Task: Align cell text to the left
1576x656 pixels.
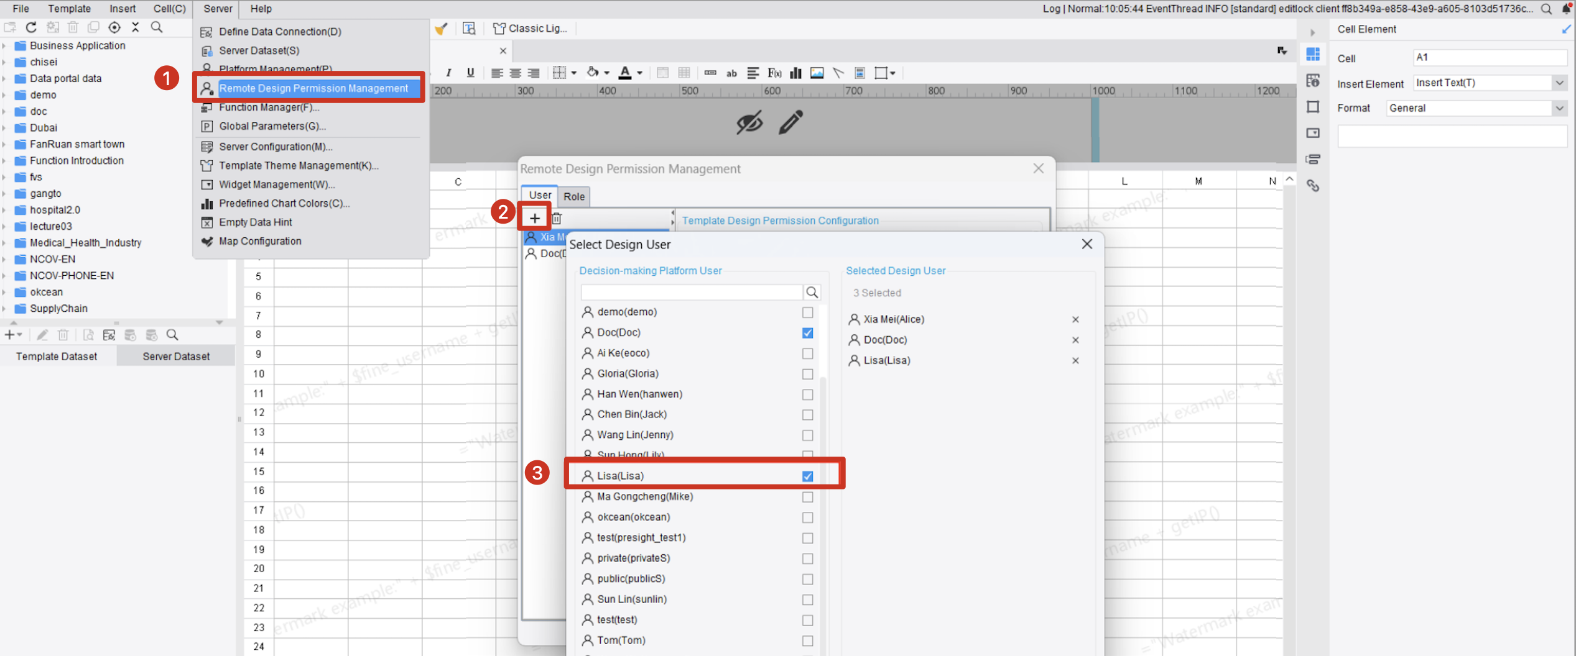Action: point(496,73)
